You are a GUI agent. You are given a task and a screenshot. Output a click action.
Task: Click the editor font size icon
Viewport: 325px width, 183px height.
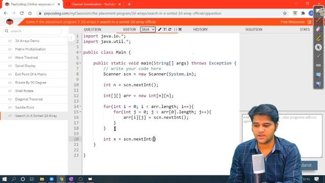[x=165, y=29]
